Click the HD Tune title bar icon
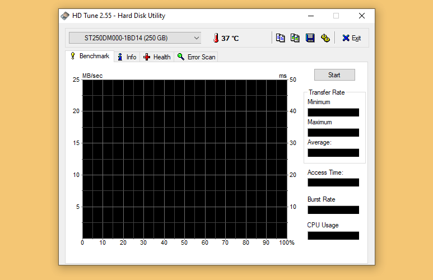 pyautogui.click(x=65, y=16)
